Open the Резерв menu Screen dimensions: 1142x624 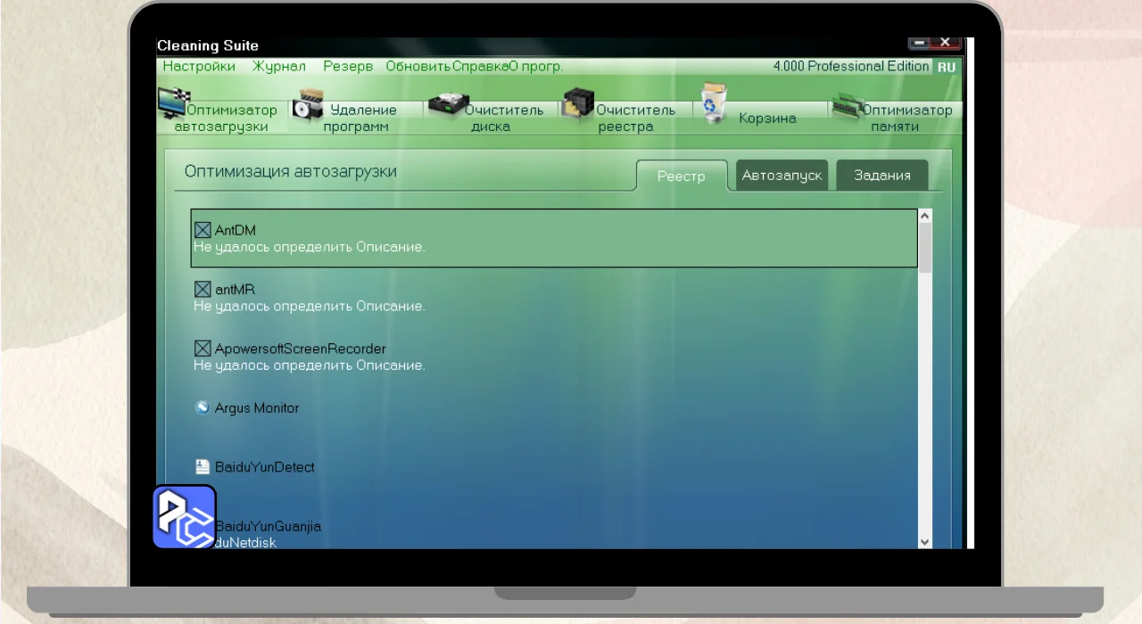(348, 66)
